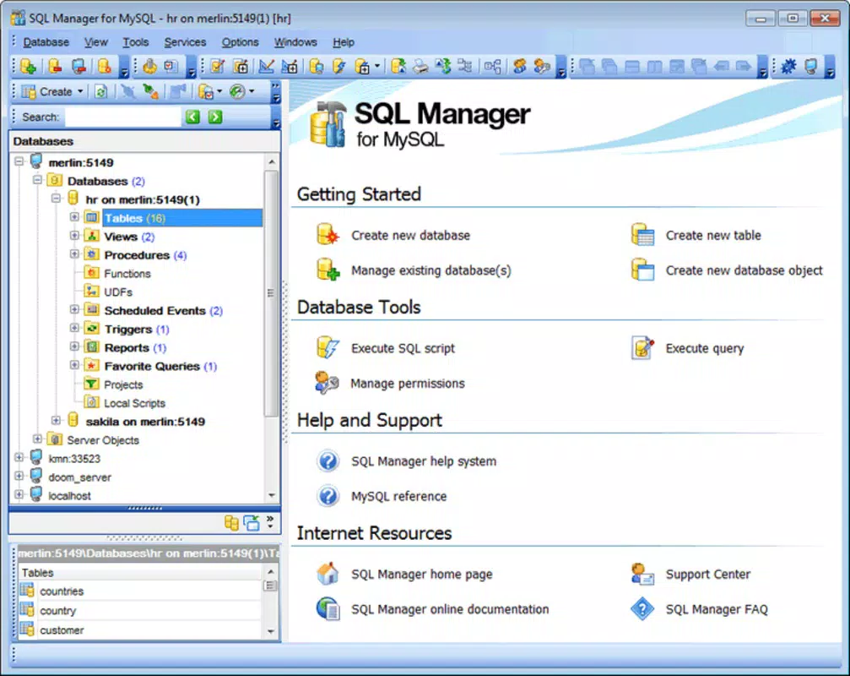Expand the Scheduled Events (2) node
Viewport: 850px width, 676px height.
coord(75,309)
